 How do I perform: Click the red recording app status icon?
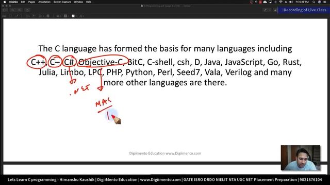(x=260, y=2)
